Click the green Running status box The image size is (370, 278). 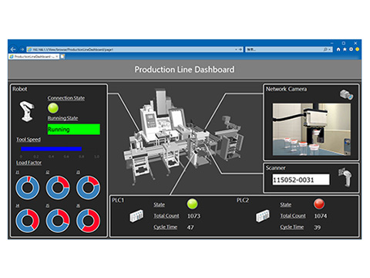coord(74,129)
